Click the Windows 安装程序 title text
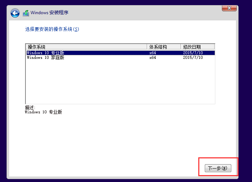Image resolution: width=252 pixels, height=182 pixels. pos(49,13)
